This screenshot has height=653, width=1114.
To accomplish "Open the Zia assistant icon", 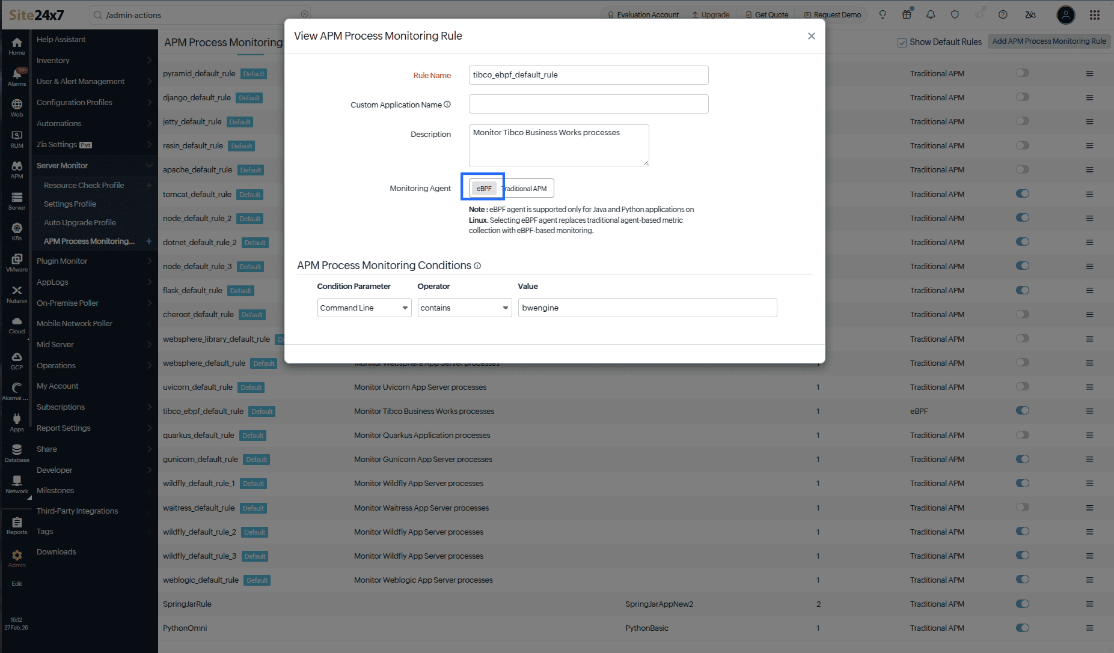I will 1030,14.
